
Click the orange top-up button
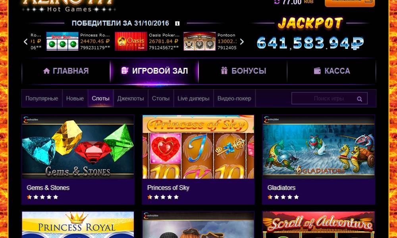[x=350, y=2]
